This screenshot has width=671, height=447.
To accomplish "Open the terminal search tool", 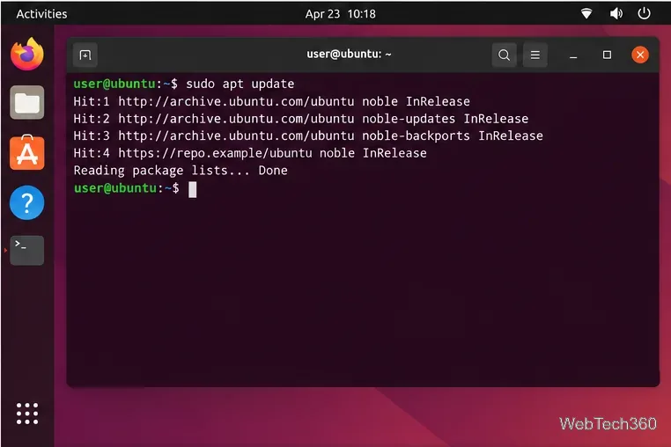I will [x=504, y=55].
